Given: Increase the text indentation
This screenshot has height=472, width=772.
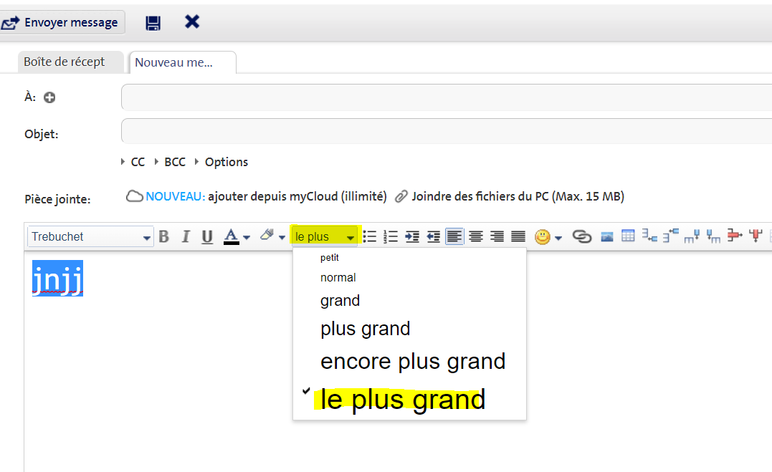Looking at the screenshot, I should 412,236.
